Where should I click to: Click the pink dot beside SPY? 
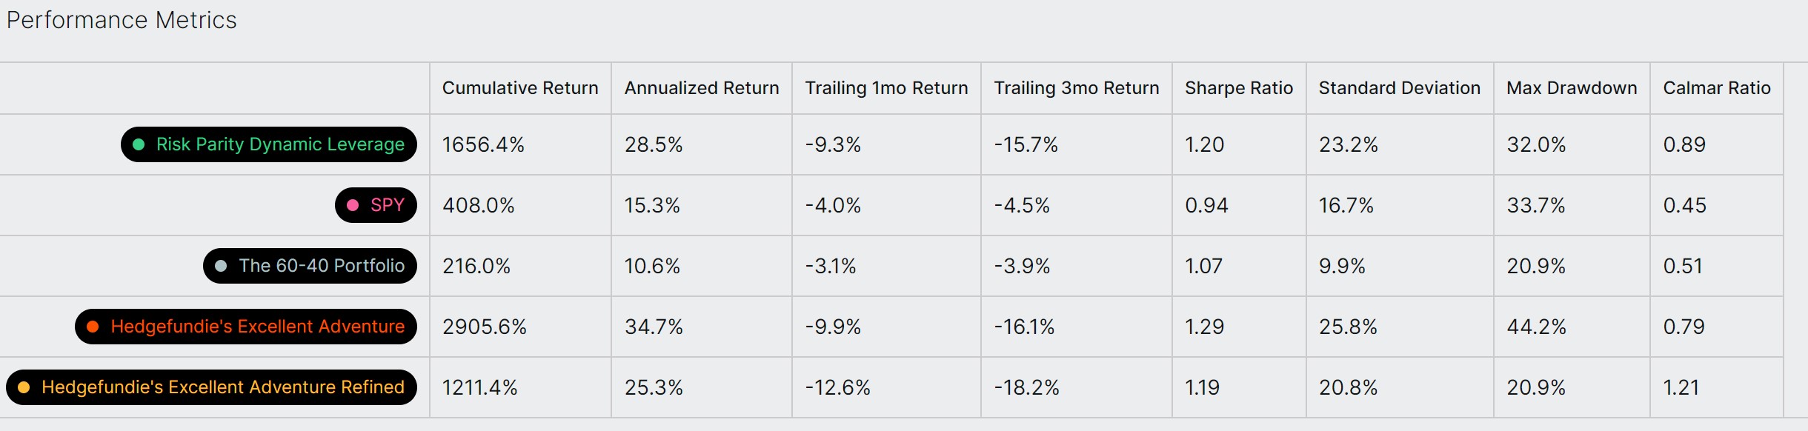(x=353, y=205)
